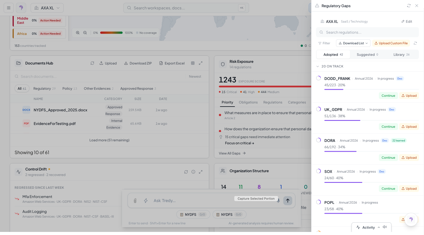Click Export Excel button
This screenshot has width=424, height=235.
(172, 63)
